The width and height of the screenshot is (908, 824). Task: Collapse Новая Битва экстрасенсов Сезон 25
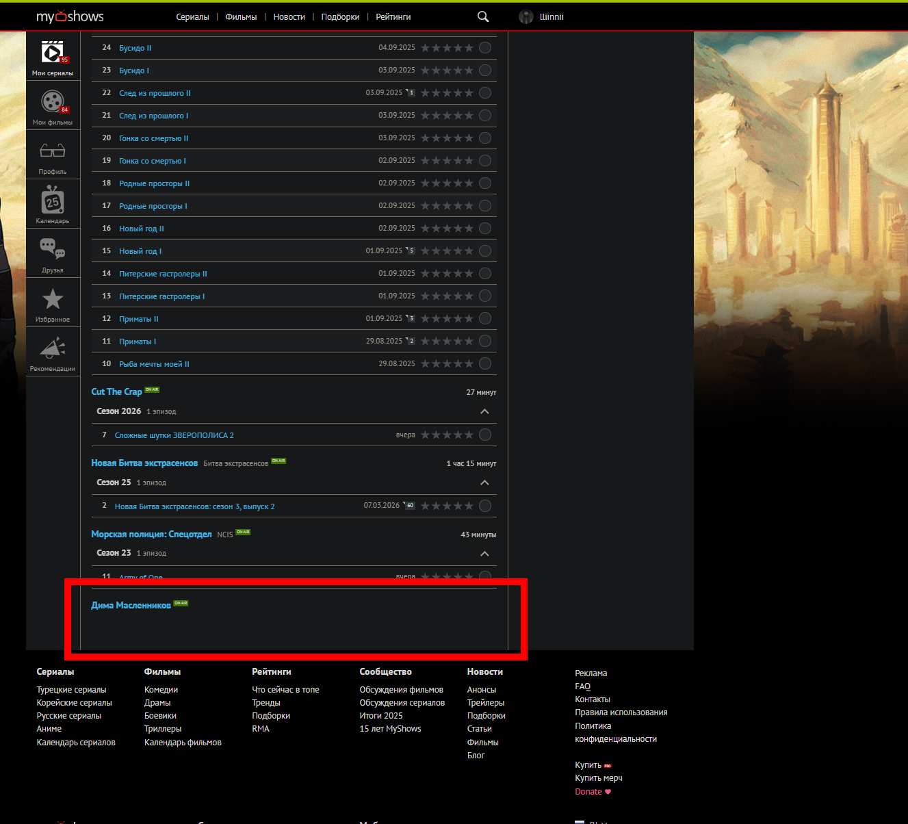click(x=484, y=483)
